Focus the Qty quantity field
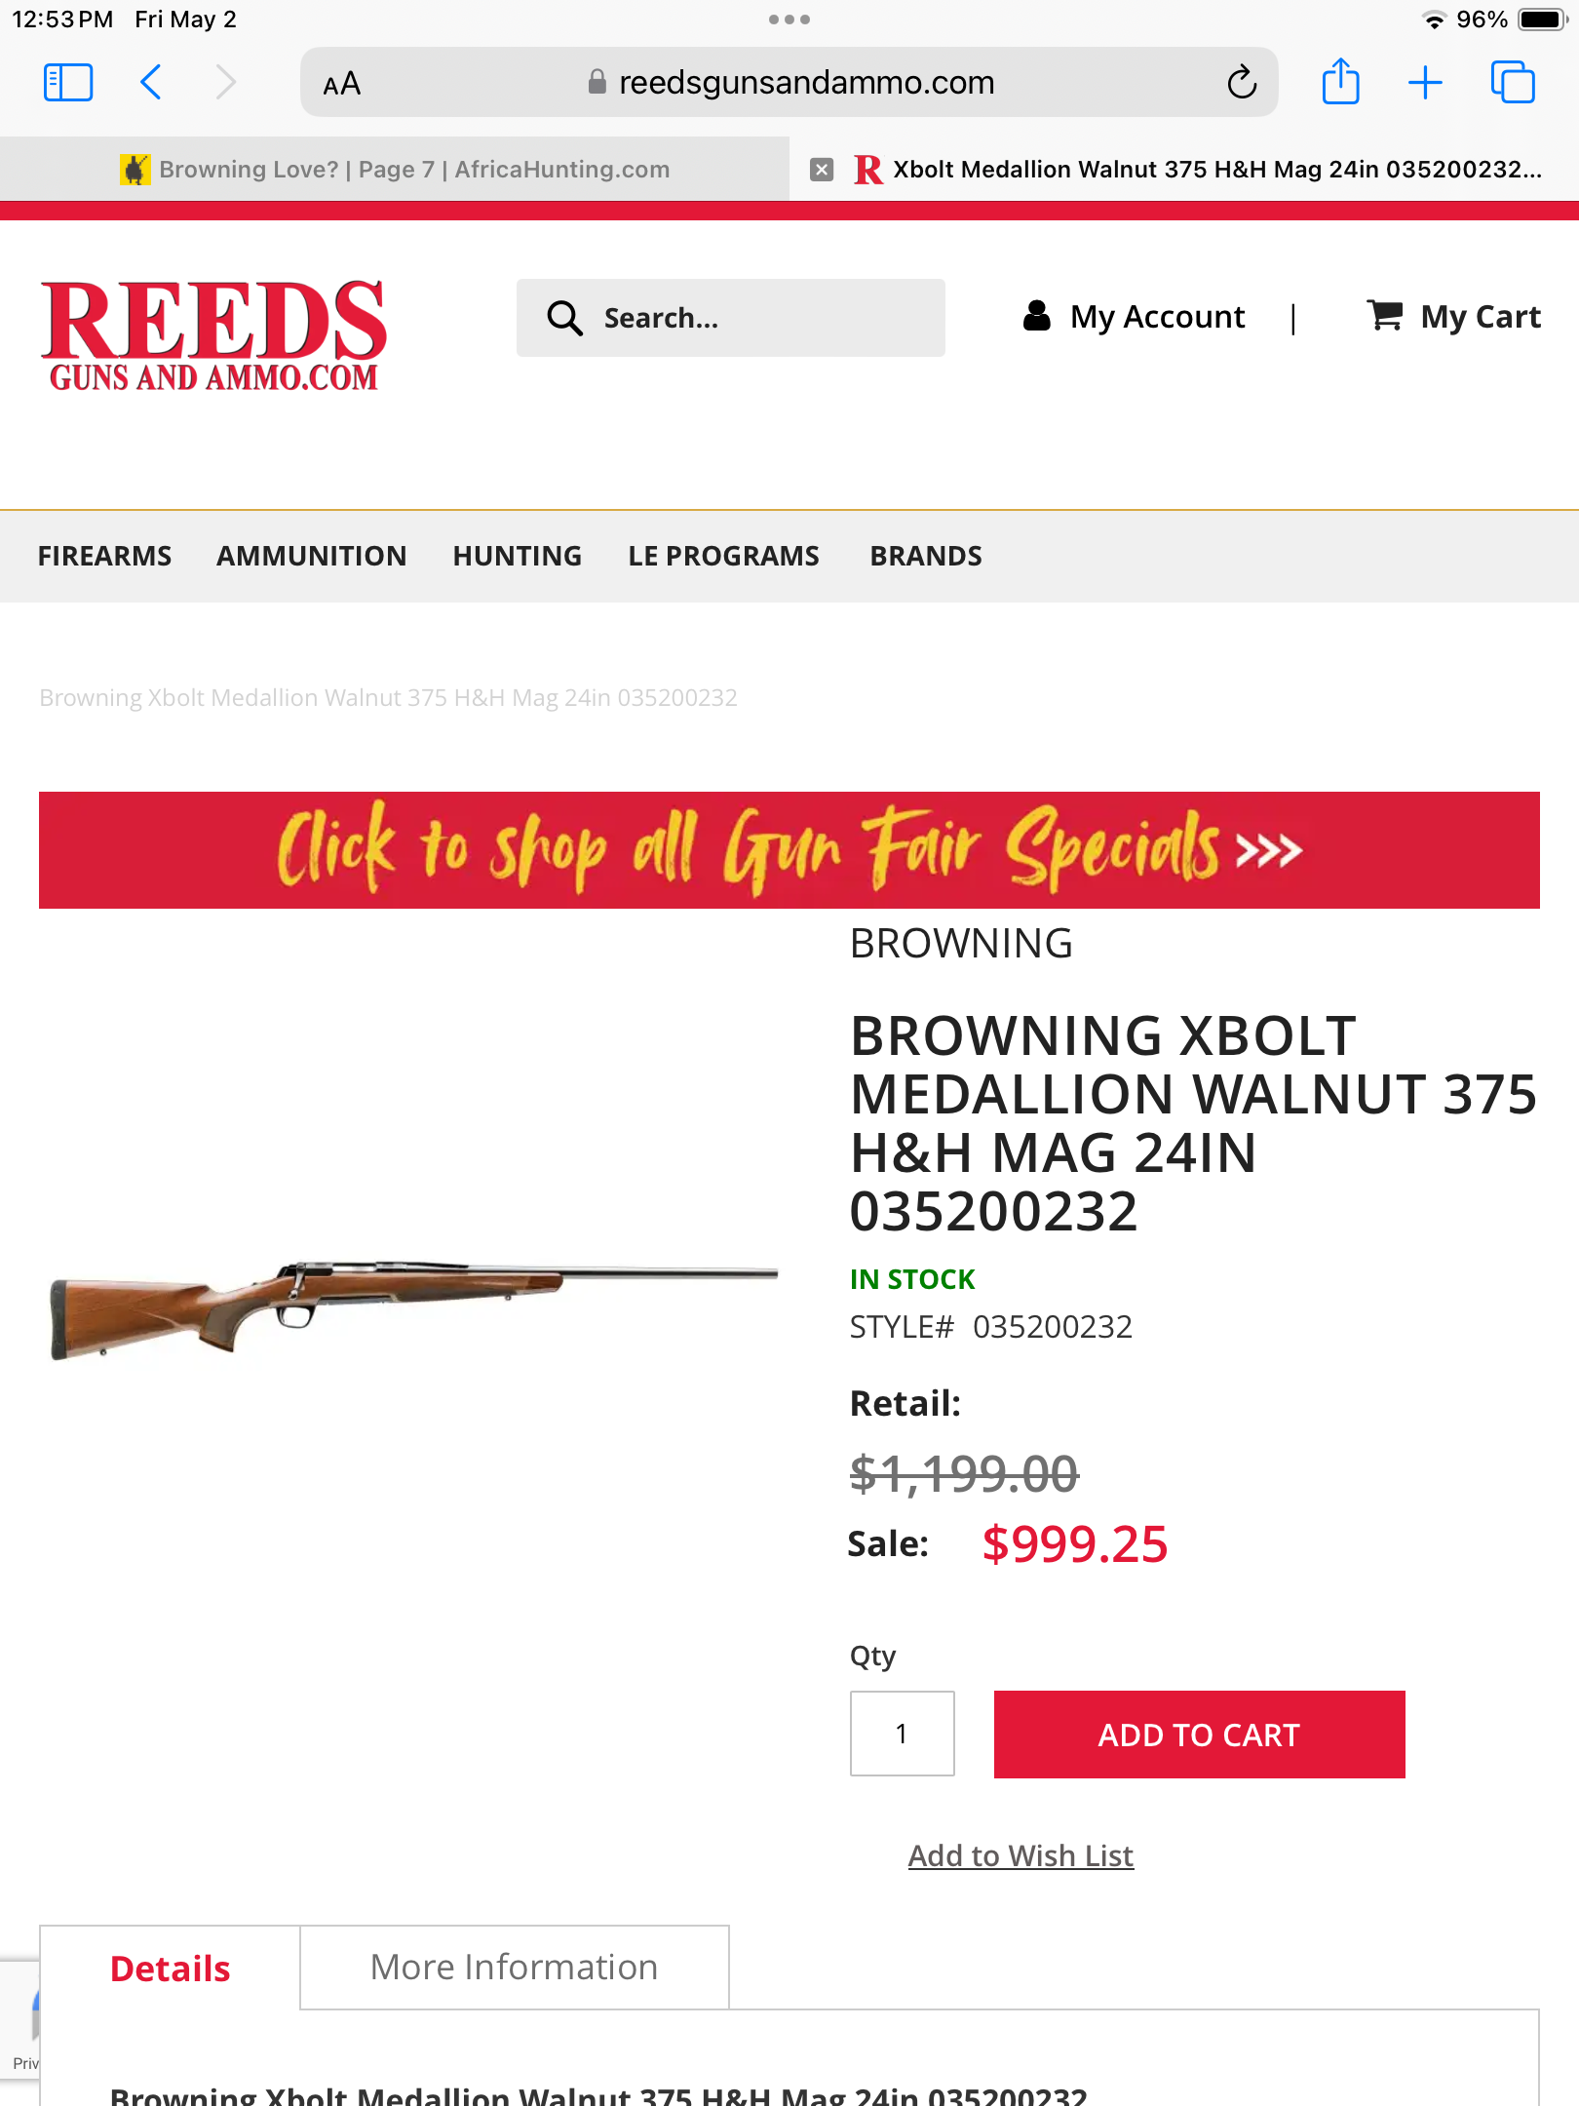This screenshot has height=2106, width=1579. pos(902,1734)
